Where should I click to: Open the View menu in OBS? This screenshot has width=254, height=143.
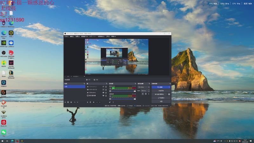[x=77, y=37]
